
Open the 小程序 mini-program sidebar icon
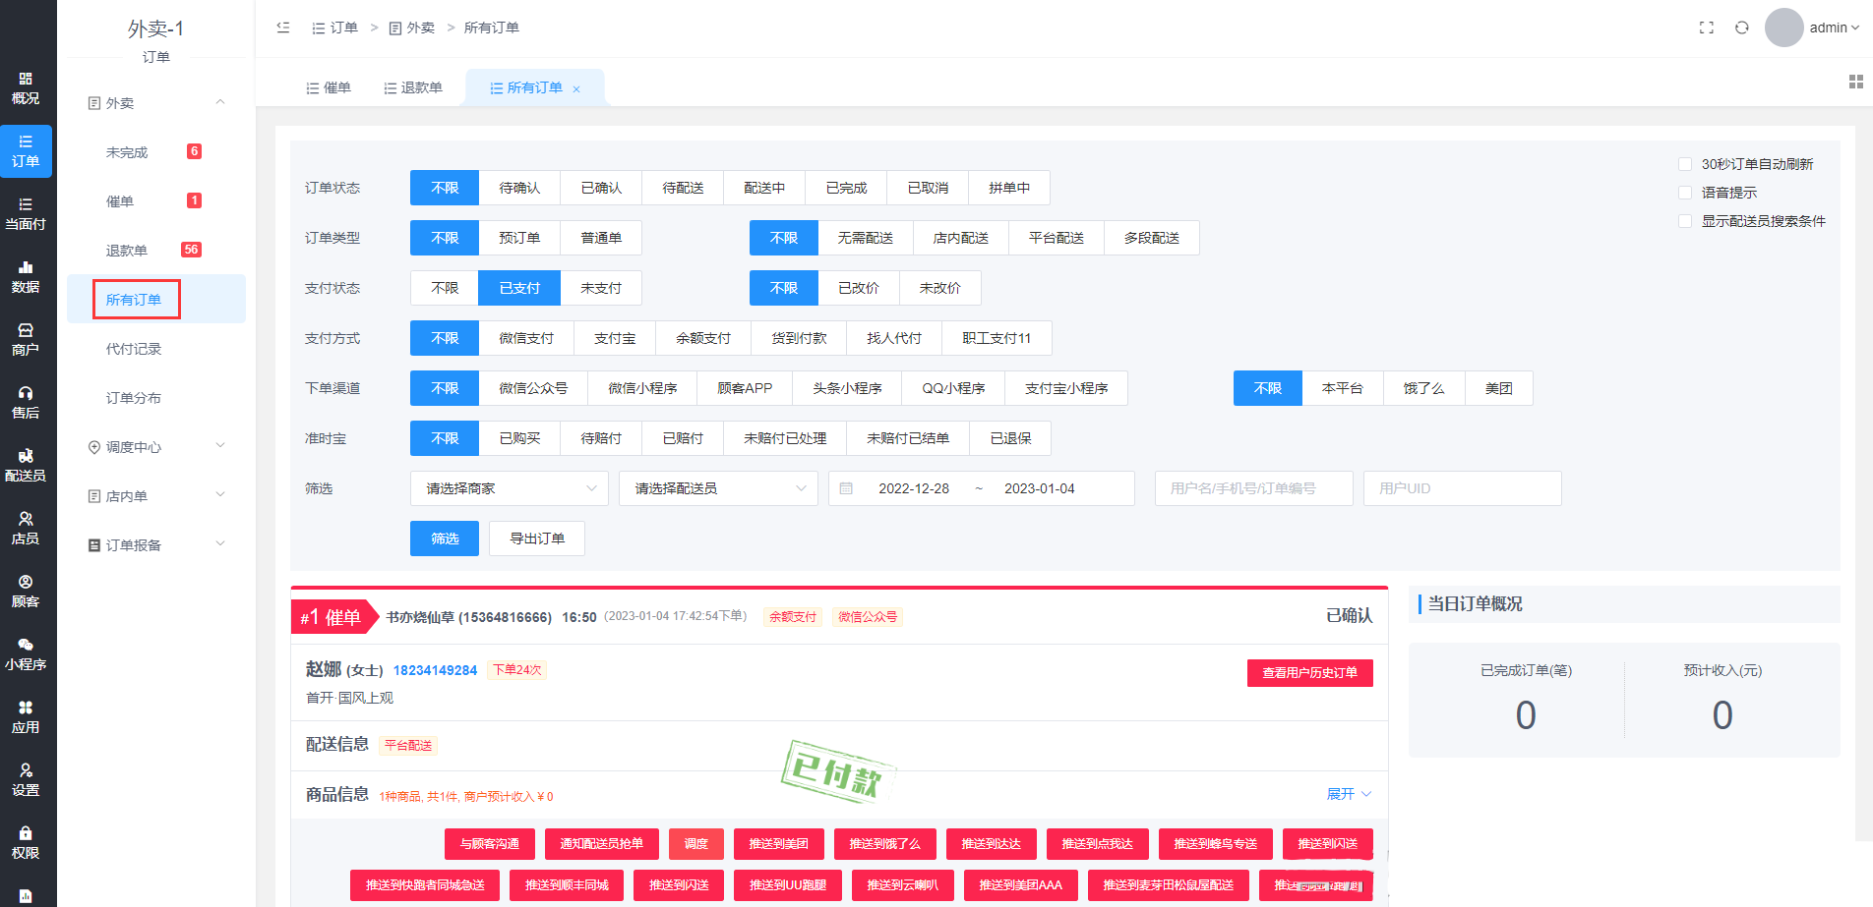[26, 654]
